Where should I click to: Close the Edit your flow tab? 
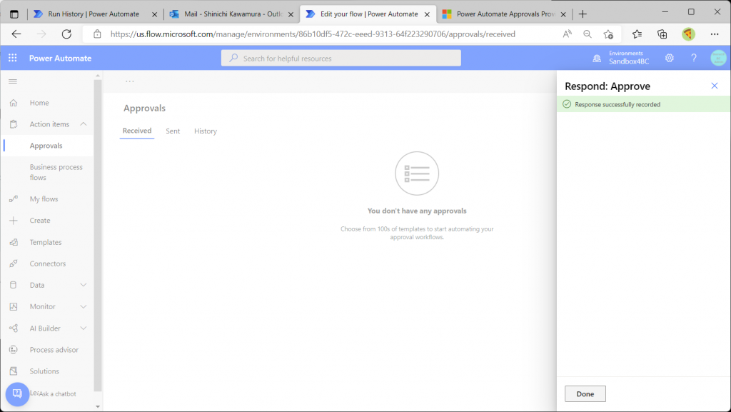pyautogui.click(x=427, y=14)
